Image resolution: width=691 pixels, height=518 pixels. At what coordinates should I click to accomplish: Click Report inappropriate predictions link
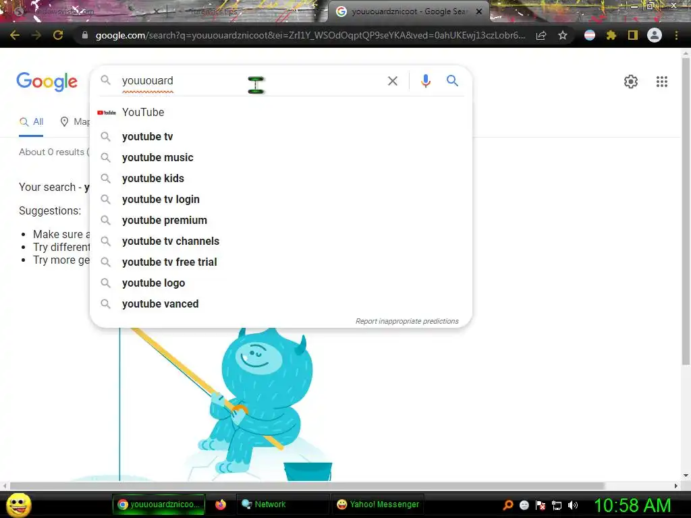point(407,321)
